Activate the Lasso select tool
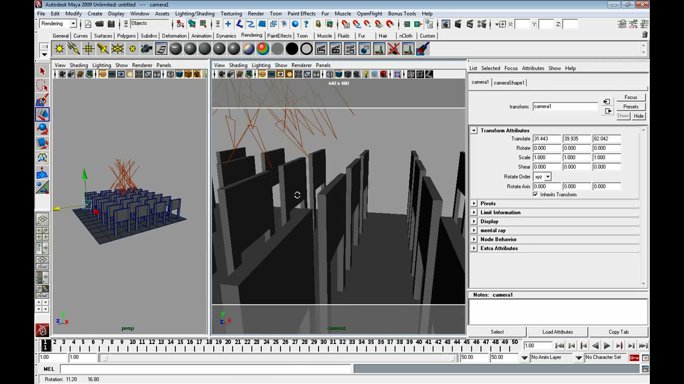This screenshot has width=684, height=384. 42,85
